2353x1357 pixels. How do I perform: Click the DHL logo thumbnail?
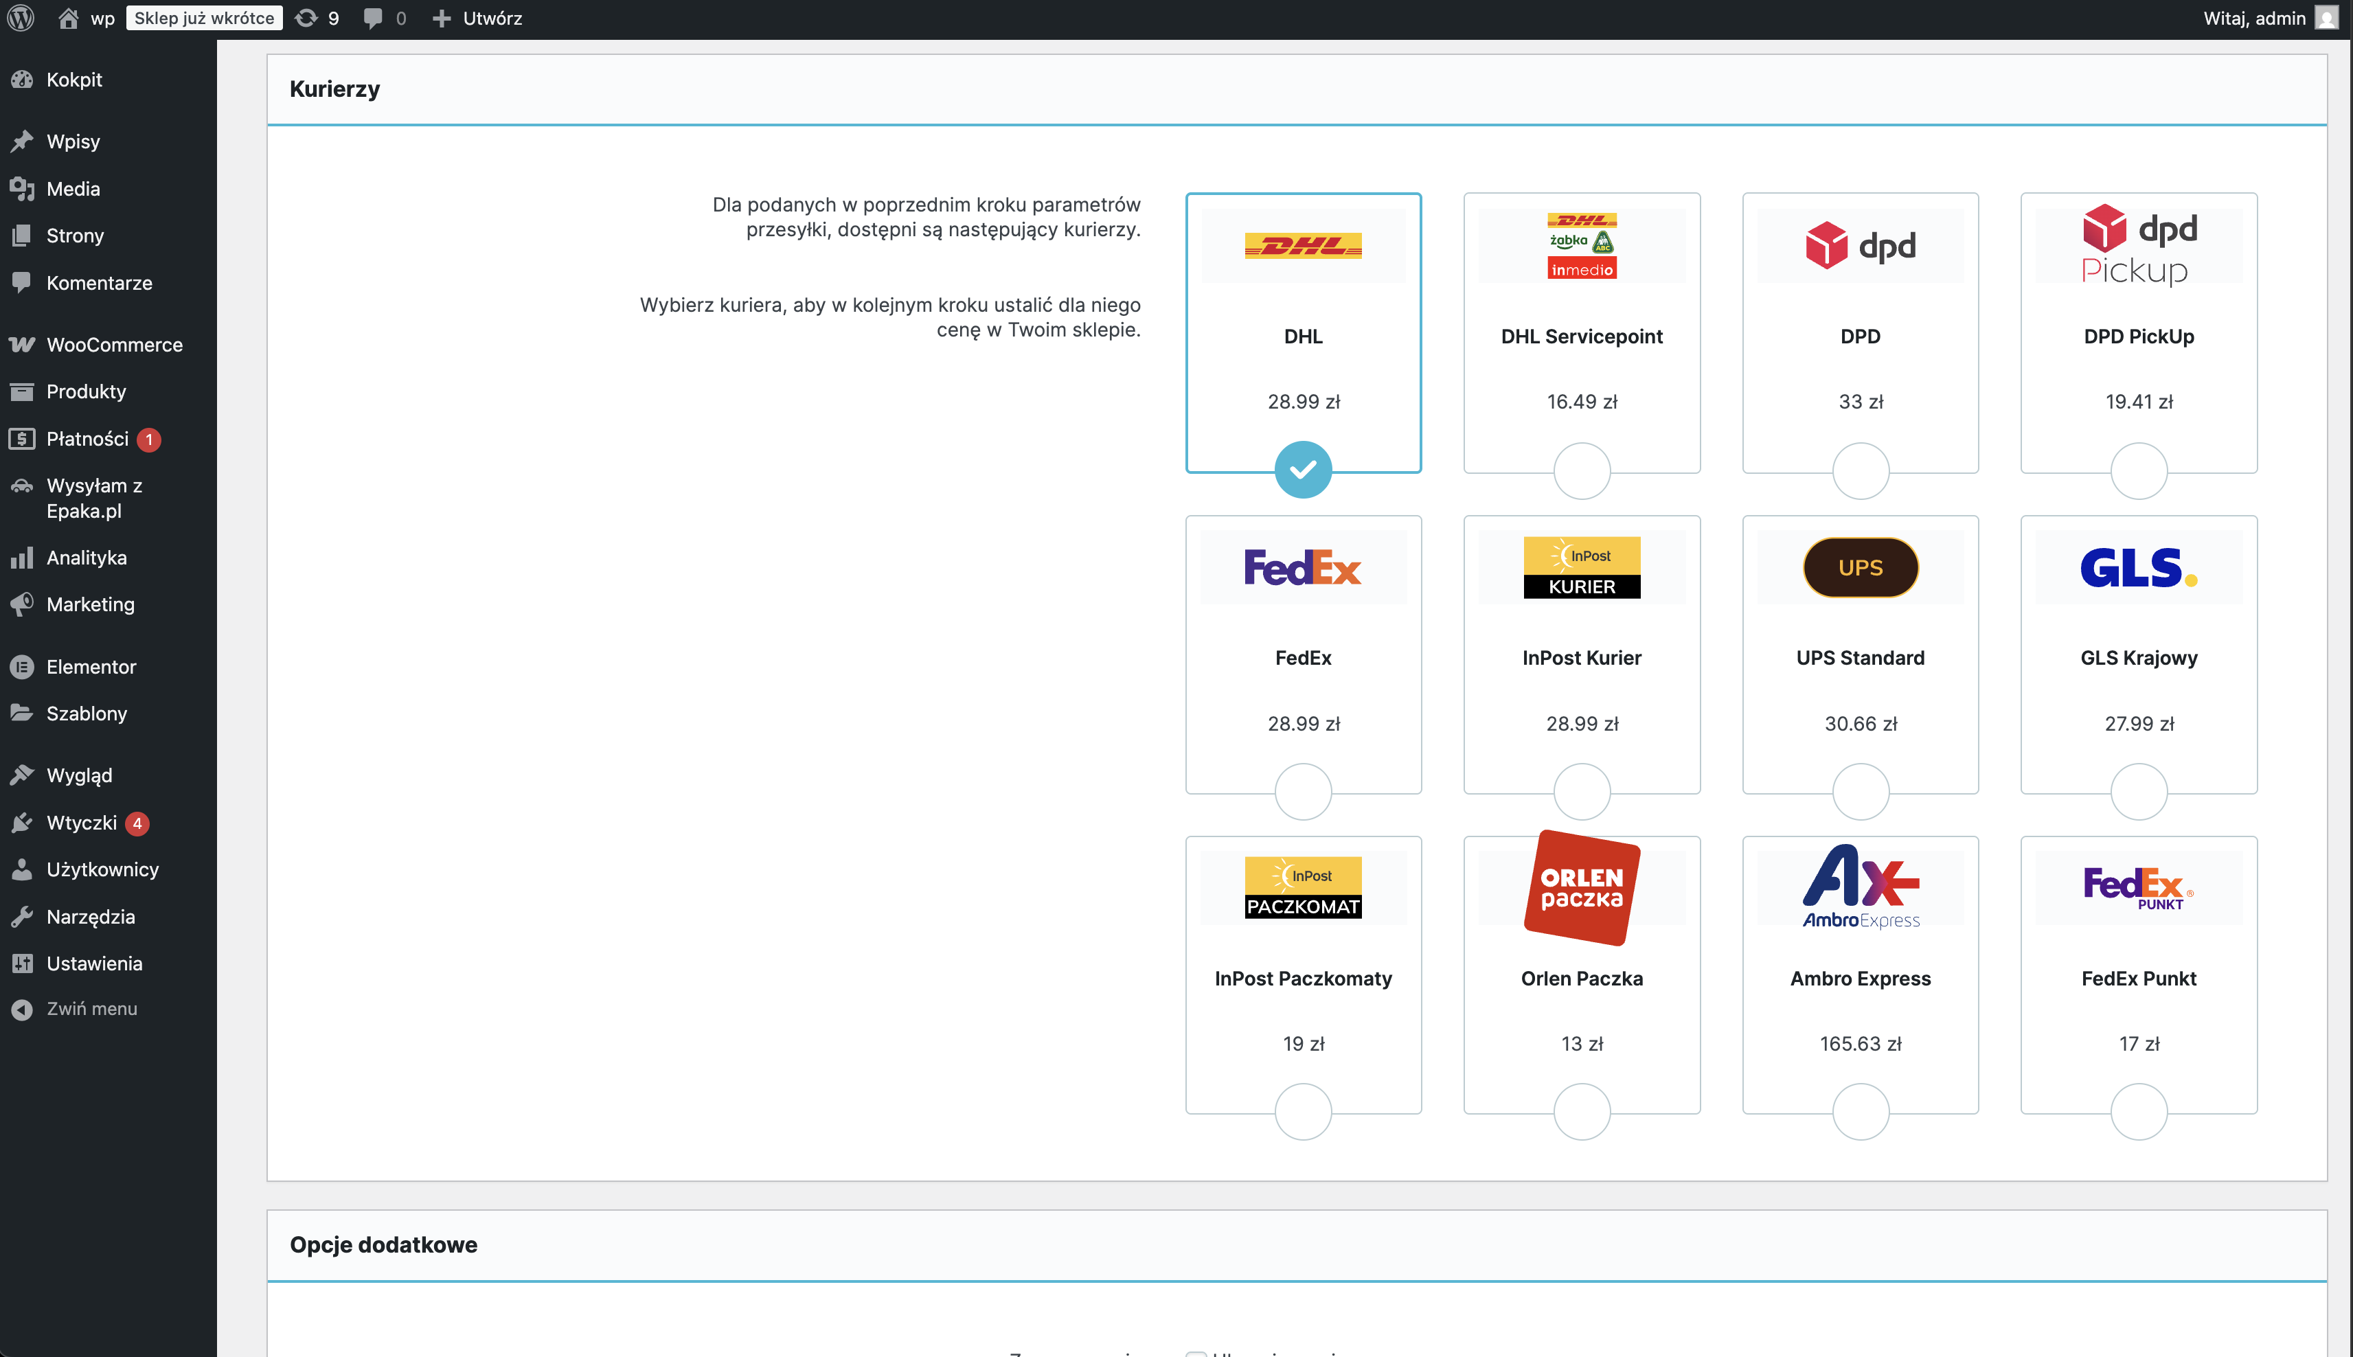1303,245
